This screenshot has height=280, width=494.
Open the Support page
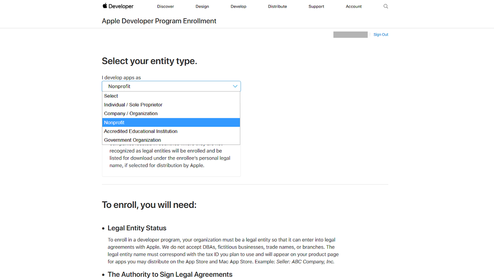pos(316,6)
